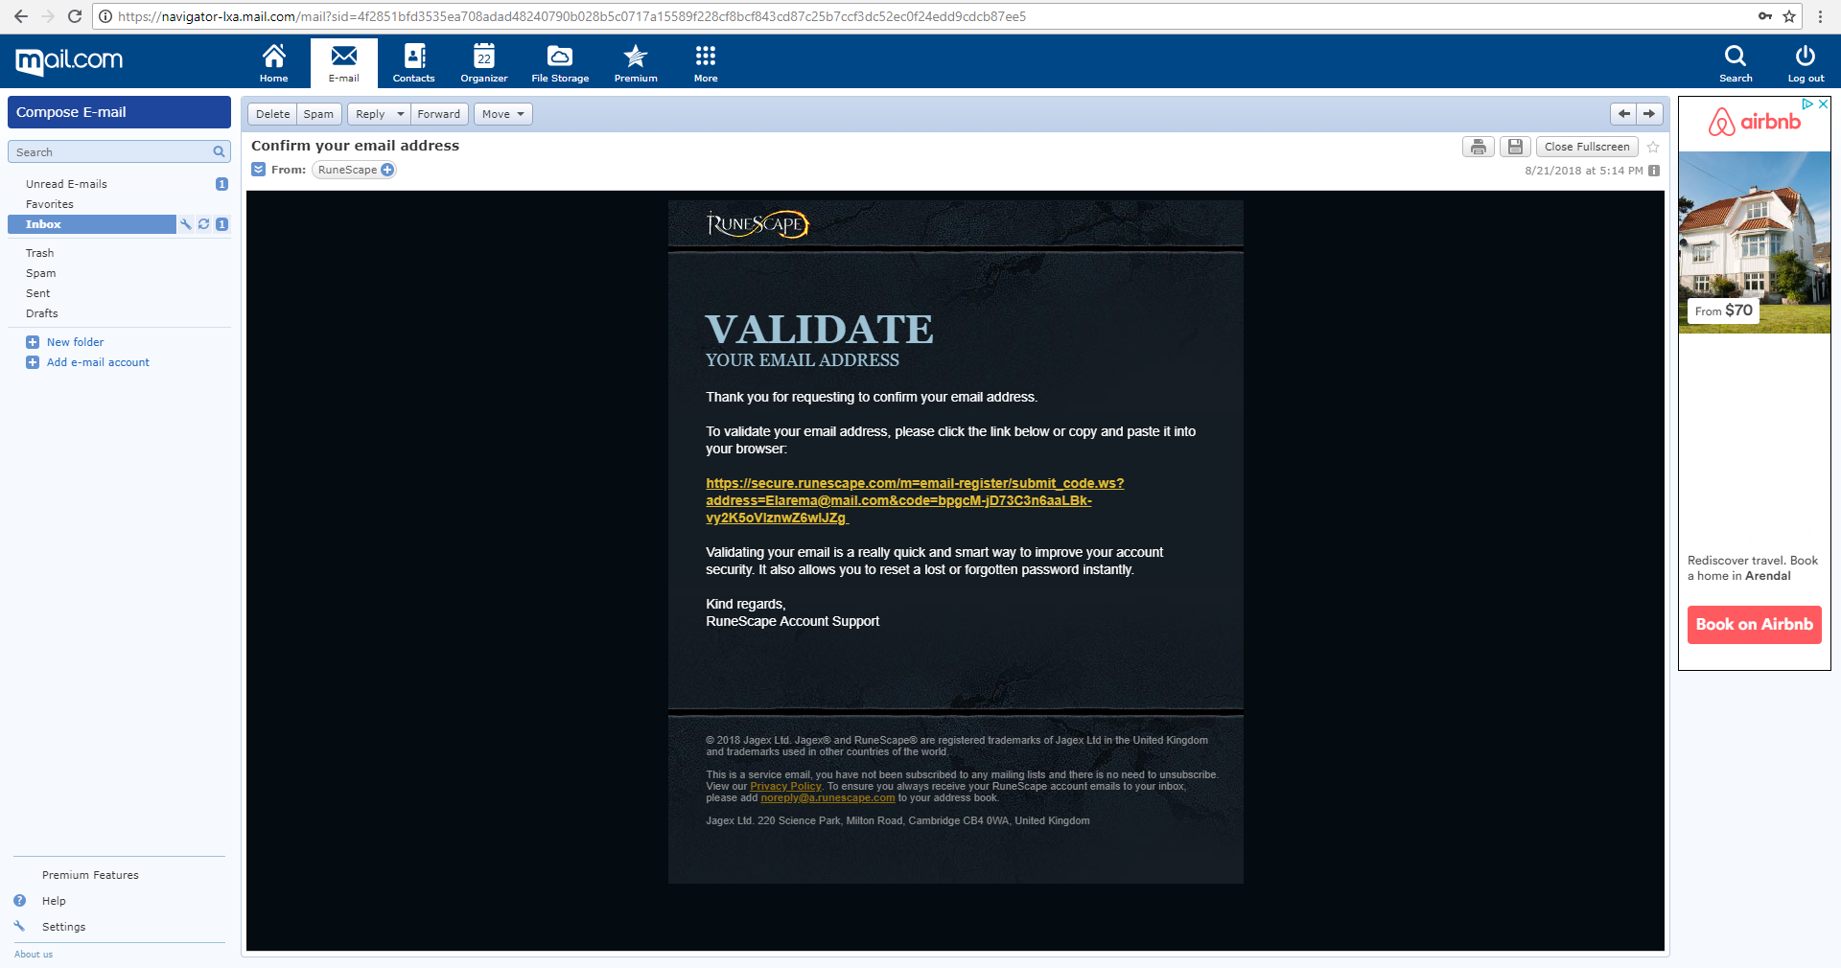Click the browser back button
The image size is (1841, 968).
pyautogui.click(x=21, y=16)
